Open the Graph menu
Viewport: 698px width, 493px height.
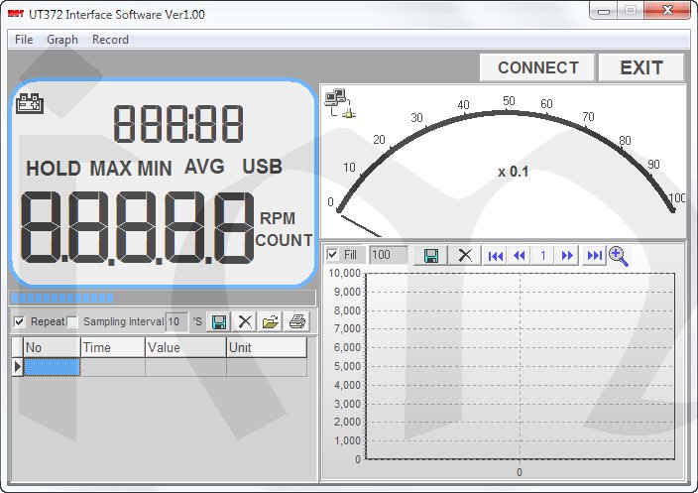[62, 40]
